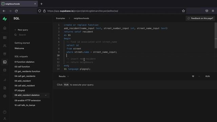Select snippet 08 add_resident skeleton
Viewport: 217px width, 122px height.
[27, 95]
